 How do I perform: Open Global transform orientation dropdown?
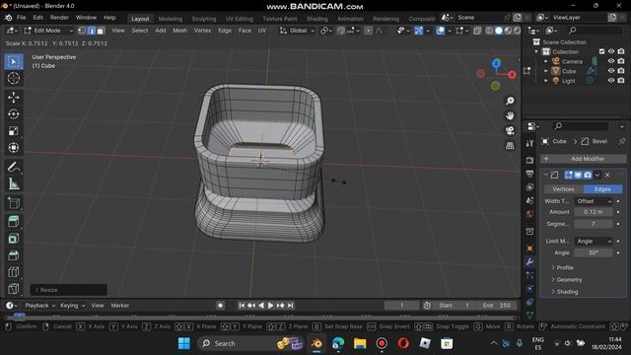click(x=298, y=31)
